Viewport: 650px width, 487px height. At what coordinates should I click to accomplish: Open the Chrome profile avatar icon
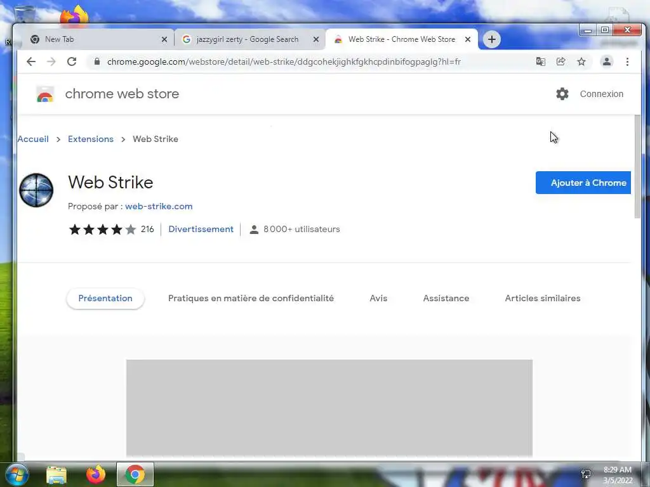[x=606, y=62]
